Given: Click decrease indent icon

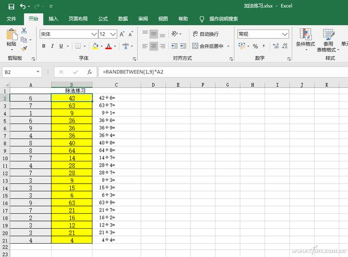Looking at the screenshot, I should point(175,46).
